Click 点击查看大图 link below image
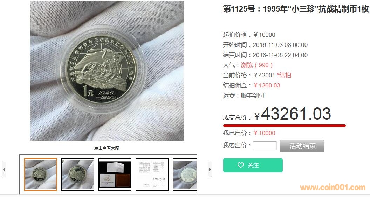370x197 pixels. (107, 148)
